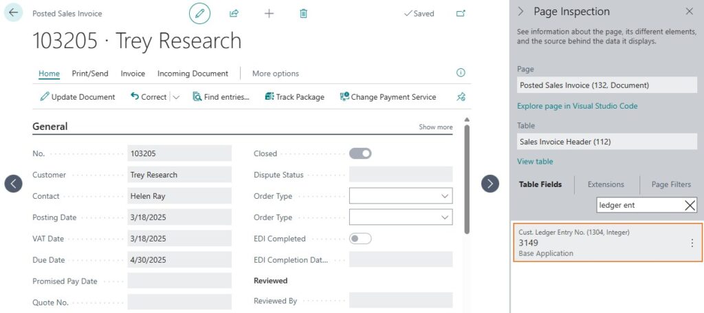Clear the 'ledger ent' search filter
Screen dimensions: 704x313
pos(690,205)
